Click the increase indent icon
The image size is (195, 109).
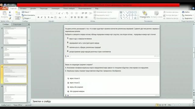[x=86, y=13]
